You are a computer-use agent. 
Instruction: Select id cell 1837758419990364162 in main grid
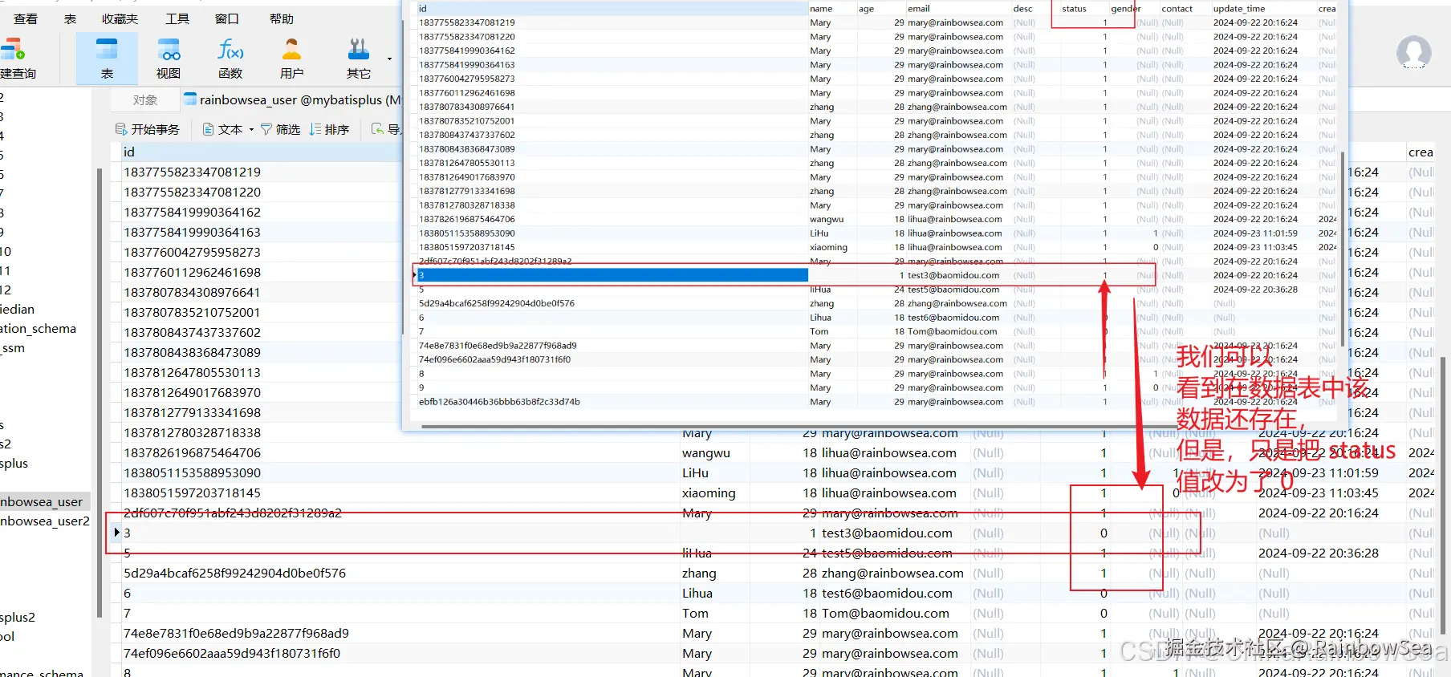pyautogui.click(x=192, y=212)
